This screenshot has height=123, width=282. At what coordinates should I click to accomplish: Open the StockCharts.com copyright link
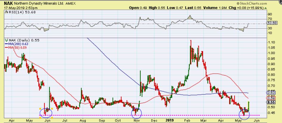point(252,3)
